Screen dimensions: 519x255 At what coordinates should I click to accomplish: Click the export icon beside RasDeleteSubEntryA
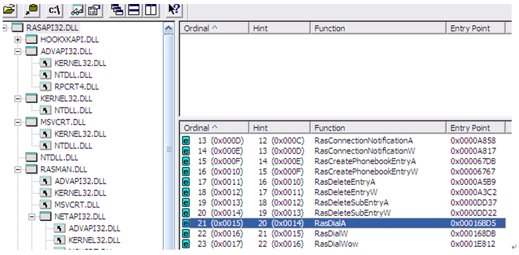tap(186, 202)
